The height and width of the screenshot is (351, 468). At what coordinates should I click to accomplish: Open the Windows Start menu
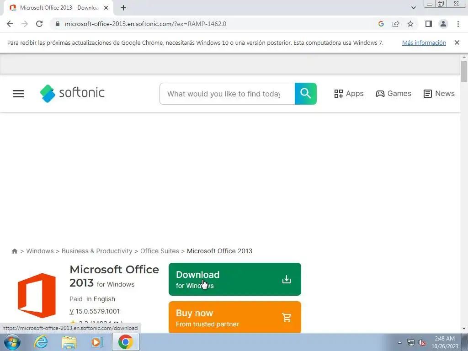point(12,342)
